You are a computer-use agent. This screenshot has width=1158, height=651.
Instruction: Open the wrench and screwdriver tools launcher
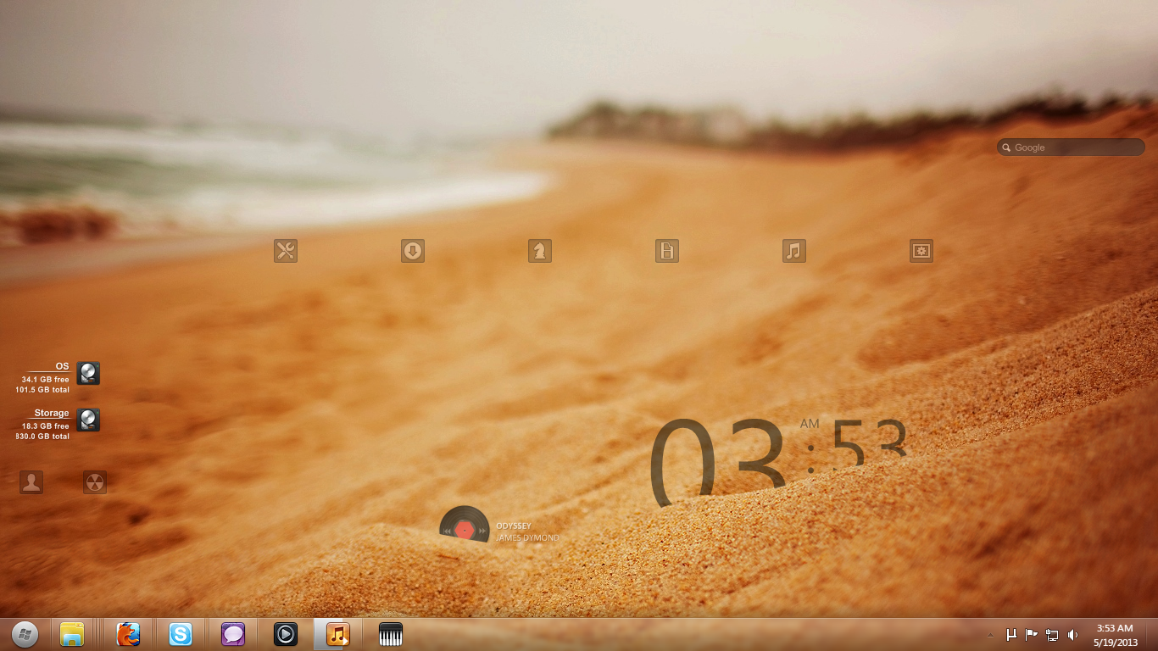286,251
